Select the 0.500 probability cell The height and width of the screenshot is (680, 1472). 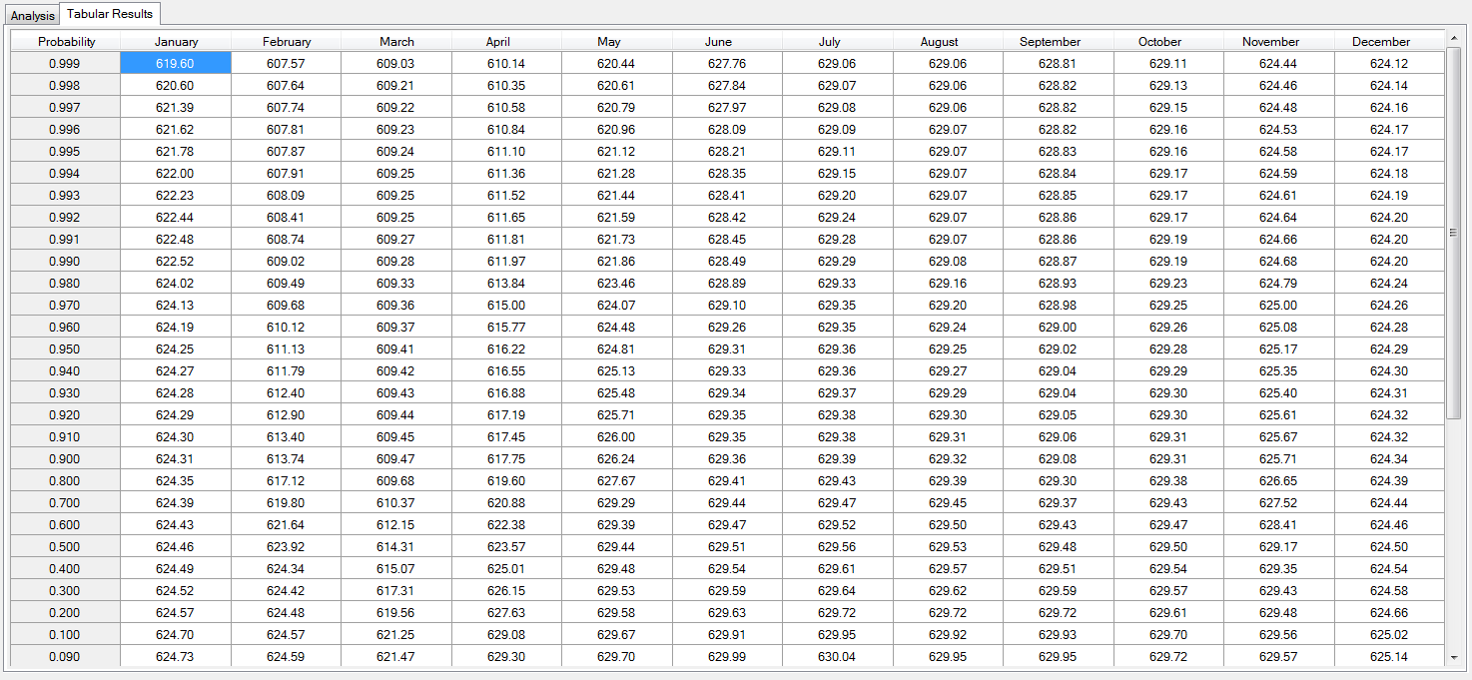[x=64, y=546]
